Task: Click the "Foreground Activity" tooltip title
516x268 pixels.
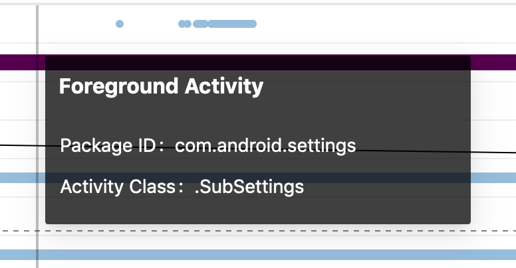Action: click(161, 86)
